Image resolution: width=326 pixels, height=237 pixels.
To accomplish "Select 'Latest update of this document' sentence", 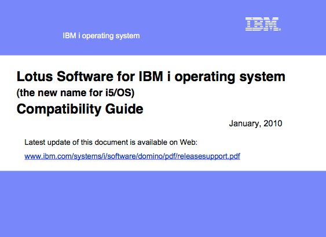I will 111,143.
